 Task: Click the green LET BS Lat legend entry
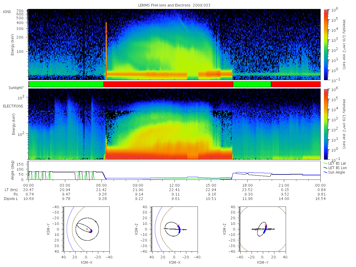point(335,163)
